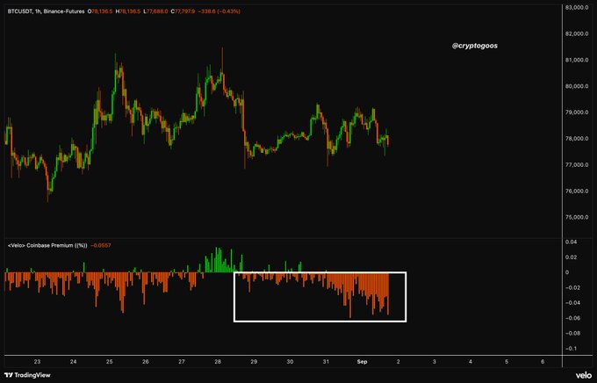Image resolution: width=597 pixels, height=383 pixels.
Task: Click September 2 on the time axis
Action: coord(399,362)
